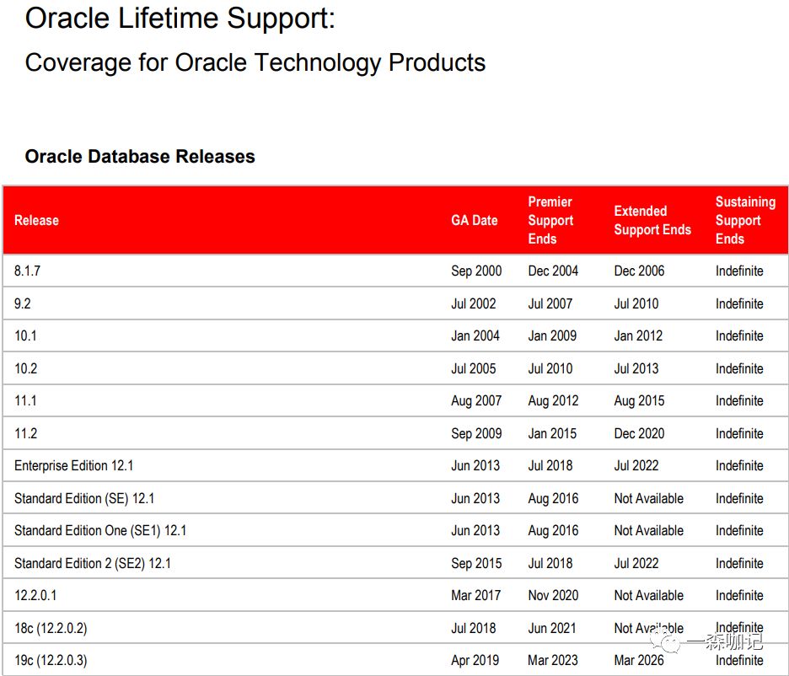The width and height of the screenshot is (789, 676).
Task: Select the 8.1.7 release row
Action: [395, 271]
